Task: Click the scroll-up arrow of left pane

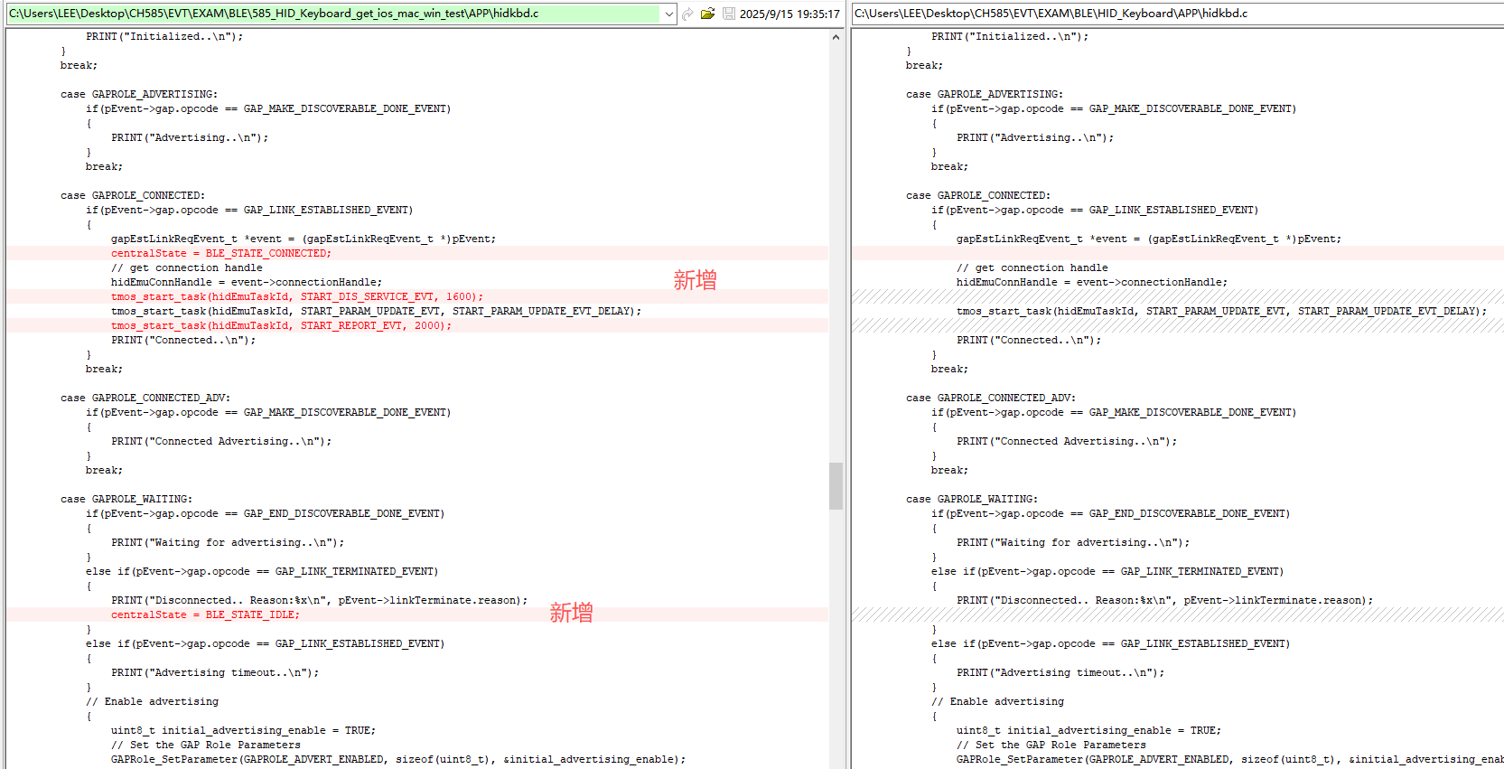Action: point(836,37)
